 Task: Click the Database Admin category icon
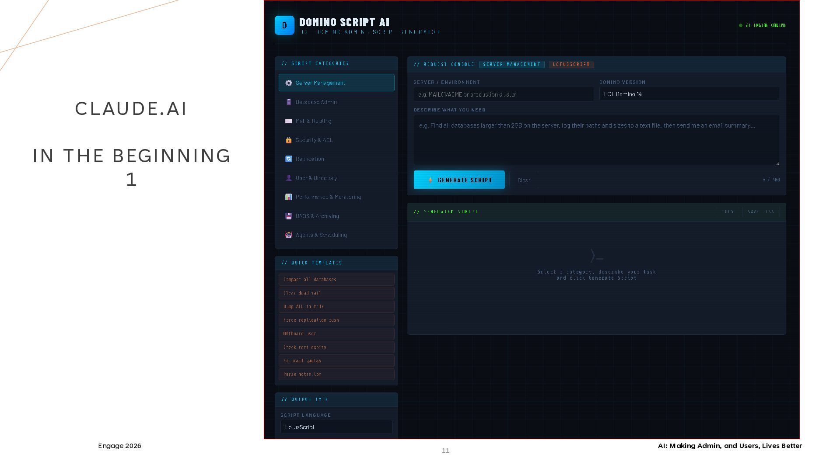[288, 102]
